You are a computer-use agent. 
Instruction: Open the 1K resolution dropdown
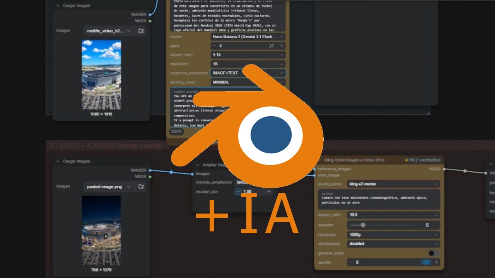[248, 64]
